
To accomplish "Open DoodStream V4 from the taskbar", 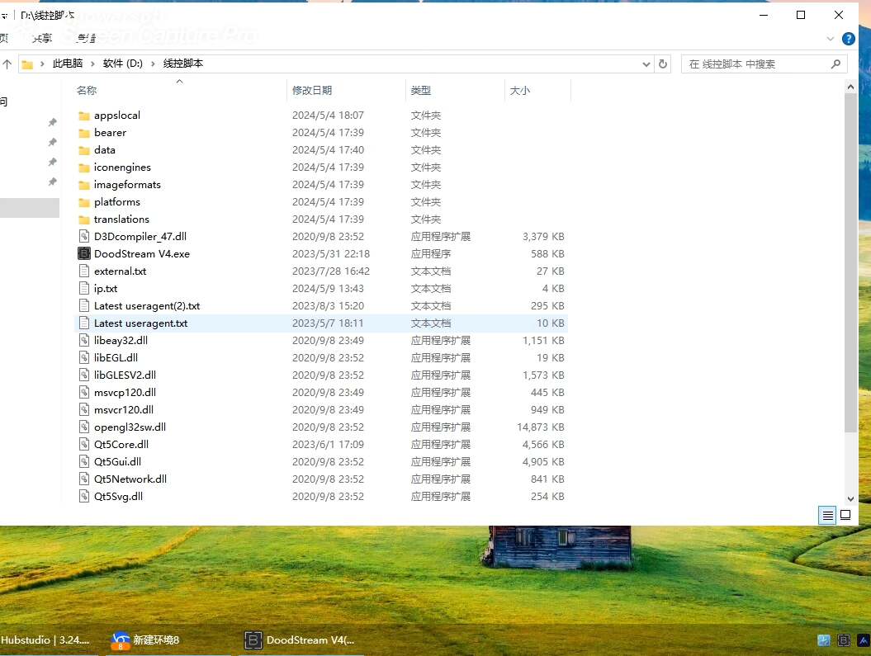I will point(299,640).
